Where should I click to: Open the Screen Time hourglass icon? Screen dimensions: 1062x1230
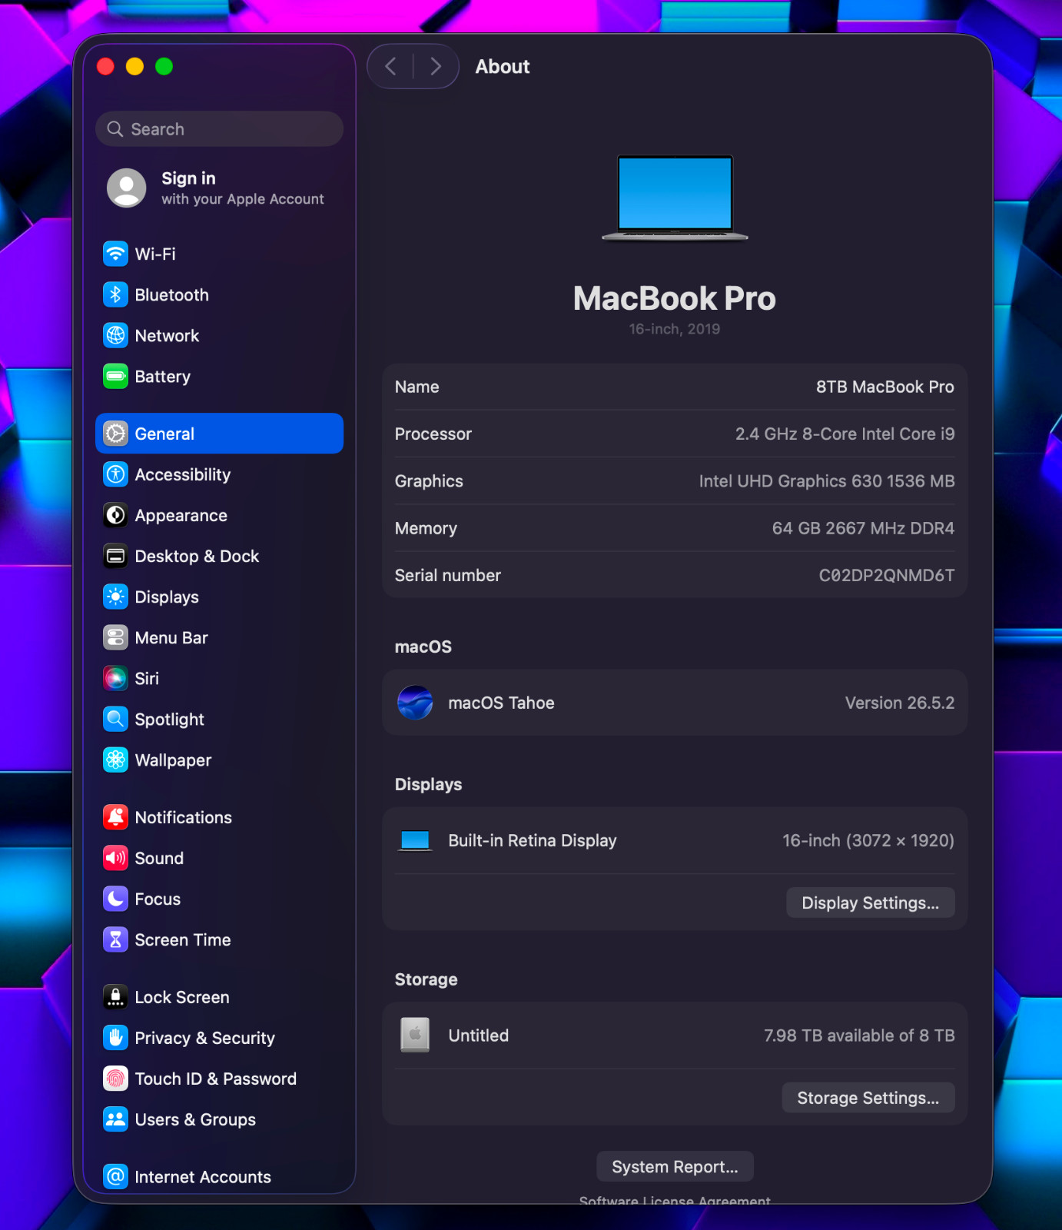(x=115, y=939)
